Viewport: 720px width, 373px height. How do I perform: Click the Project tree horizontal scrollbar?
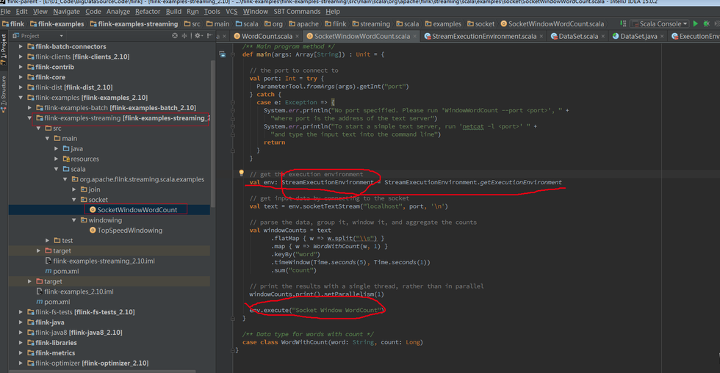point(102,371)
